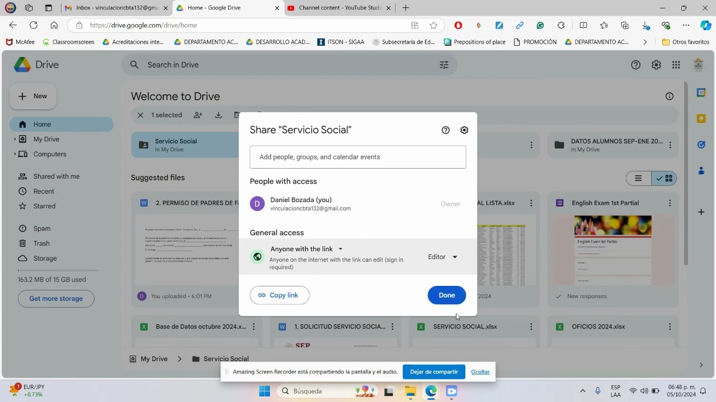Click Get more storage
Image resolution: width=716 pixels, height=402 pixels.
click(56, 299)
